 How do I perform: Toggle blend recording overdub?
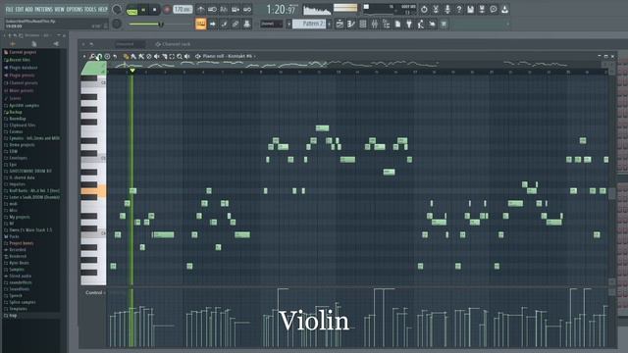click(x=235, y=9)
